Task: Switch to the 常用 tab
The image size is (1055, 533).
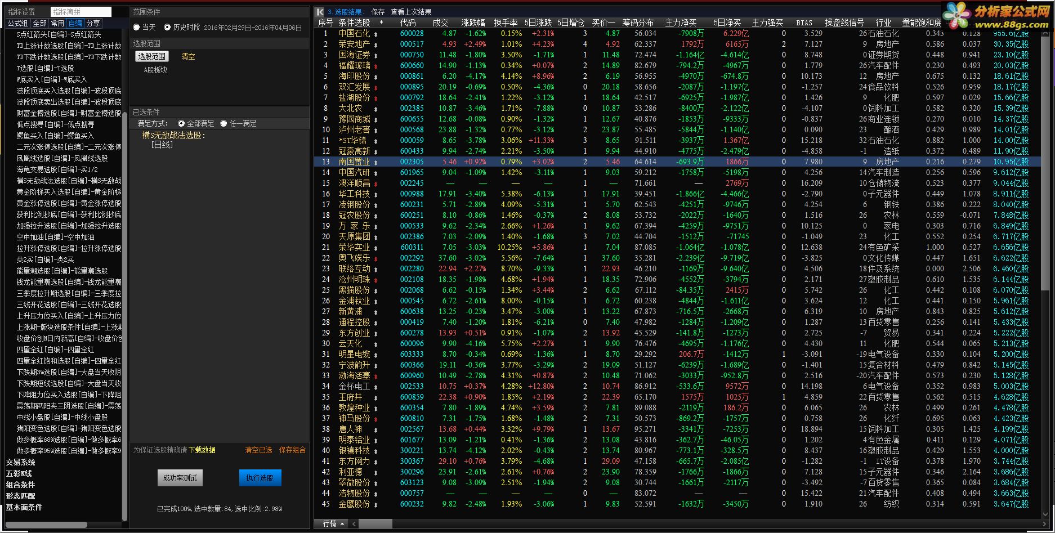Action: click(x=57, y=23)
